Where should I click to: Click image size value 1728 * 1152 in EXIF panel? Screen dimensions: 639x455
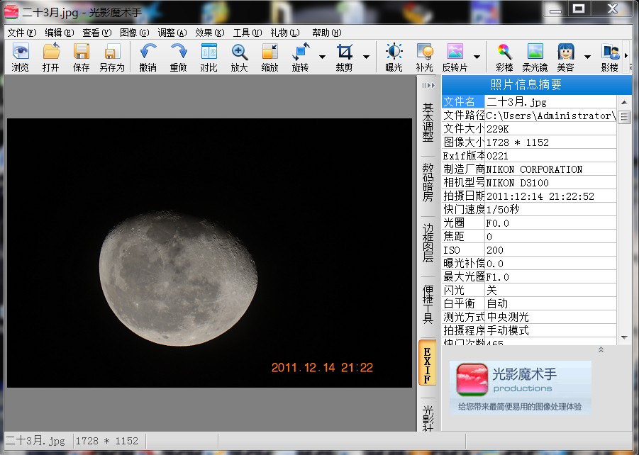(518, 142)
